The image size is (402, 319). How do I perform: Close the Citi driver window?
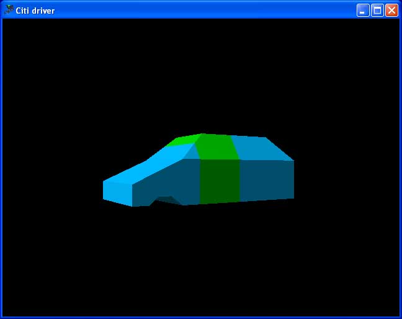391,10
